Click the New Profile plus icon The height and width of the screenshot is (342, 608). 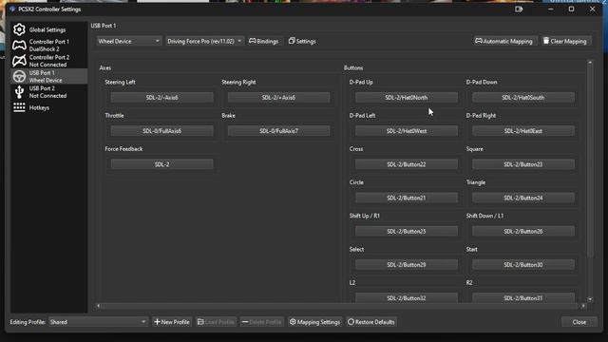pyautogui.click(x=157, y=322)
